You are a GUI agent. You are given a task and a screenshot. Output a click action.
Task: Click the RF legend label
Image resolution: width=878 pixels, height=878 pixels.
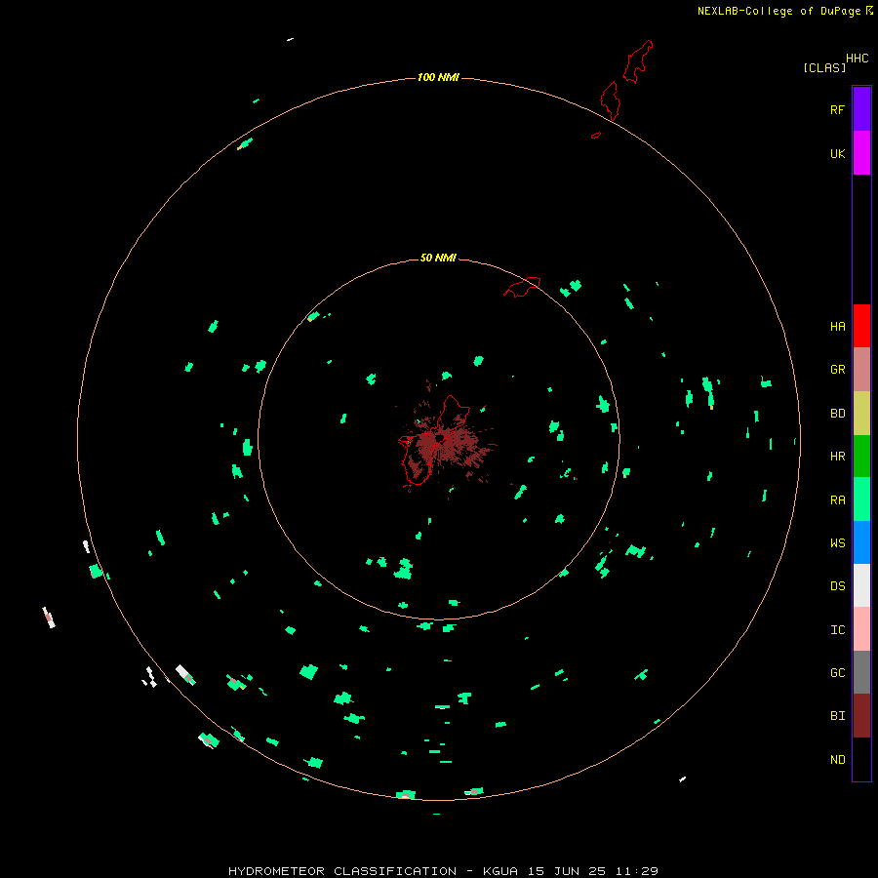click(x=837, y=109)
